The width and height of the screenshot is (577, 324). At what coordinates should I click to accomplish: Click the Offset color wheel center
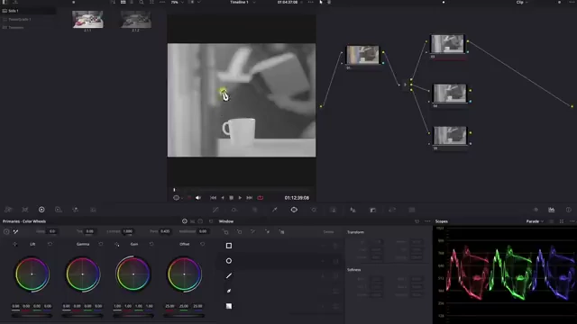184,274
